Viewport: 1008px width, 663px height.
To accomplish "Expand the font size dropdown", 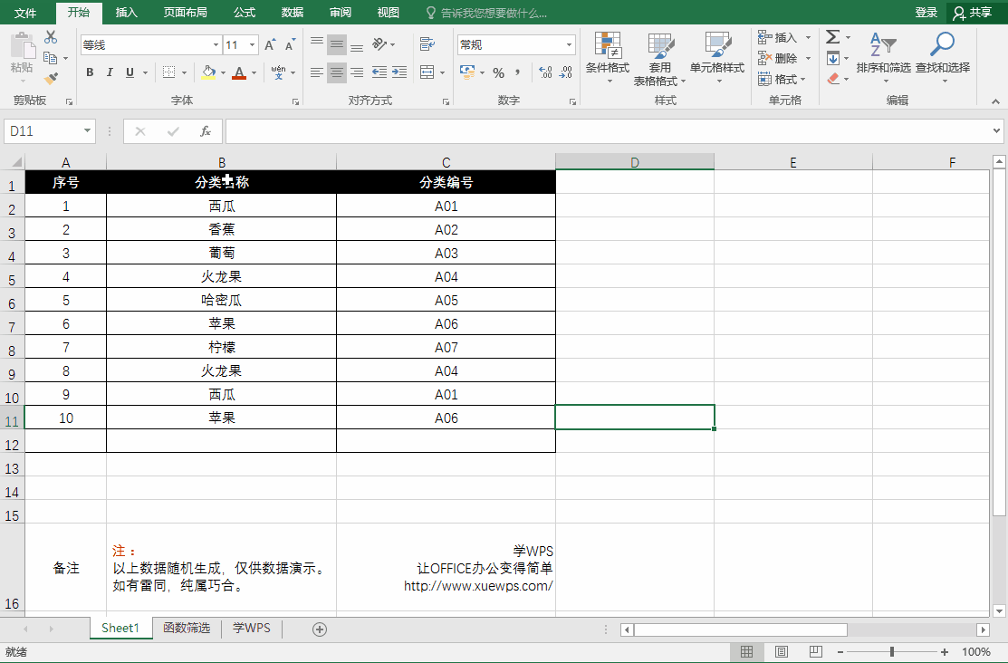I will tap(252, 44).
